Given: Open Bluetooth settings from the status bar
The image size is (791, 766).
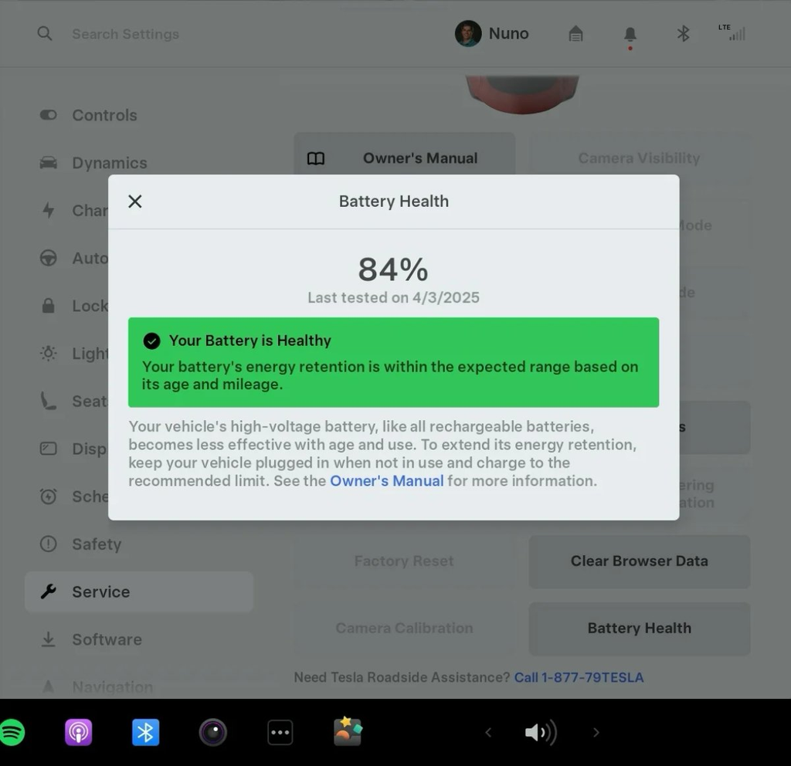Looking at the screenshot, I should 682,33.
